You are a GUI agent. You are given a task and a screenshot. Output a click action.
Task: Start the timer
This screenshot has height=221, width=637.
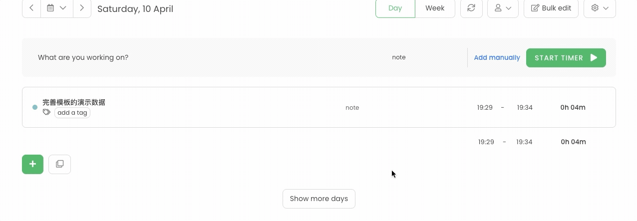point(566,58)
